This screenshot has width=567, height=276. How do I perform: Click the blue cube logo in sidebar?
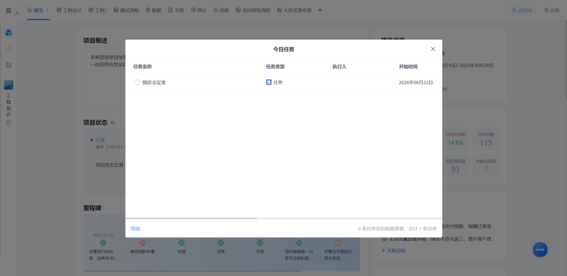9,33
